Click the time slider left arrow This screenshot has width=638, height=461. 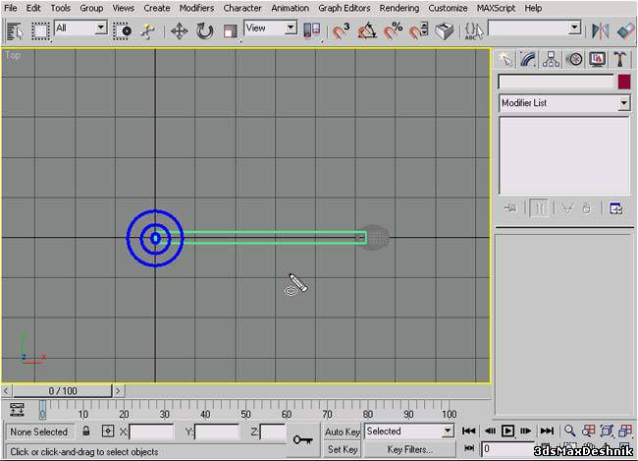point(6,391)
